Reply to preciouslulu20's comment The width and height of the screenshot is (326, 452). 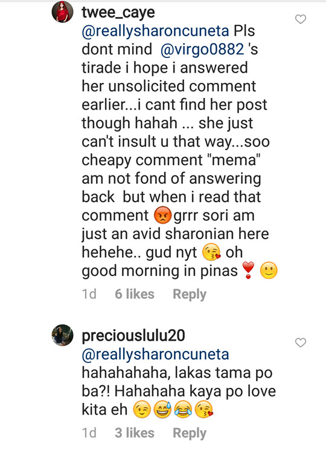190,433
